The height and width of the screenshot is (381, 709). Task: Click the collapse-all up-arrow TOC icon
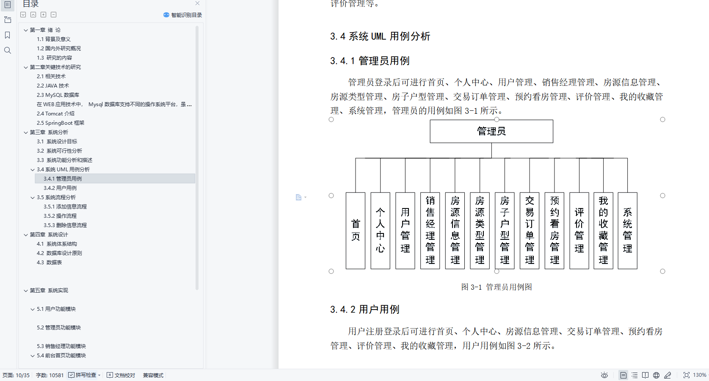click(x=33, y=15)
